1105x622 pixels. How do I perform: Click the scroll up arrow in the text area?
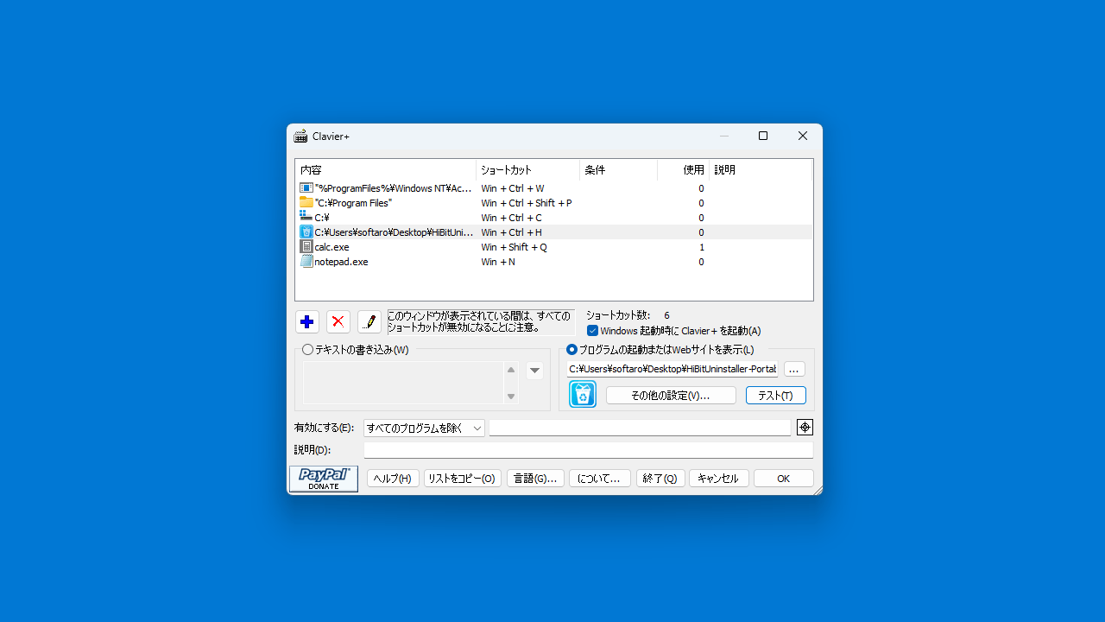tap(511, 371)
